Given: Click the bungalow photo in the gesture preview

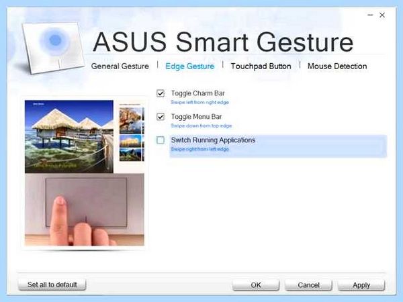Looking at the screenshot, I should tap(69, 136).
